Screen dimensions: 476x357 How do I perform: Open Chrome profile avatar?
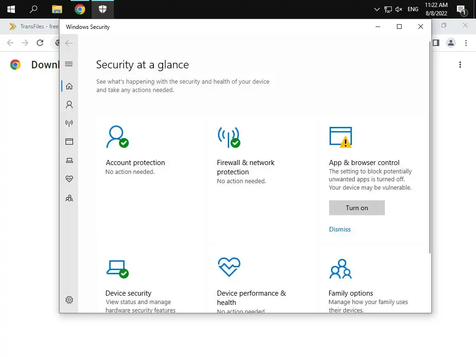click(x=451, y=43)
